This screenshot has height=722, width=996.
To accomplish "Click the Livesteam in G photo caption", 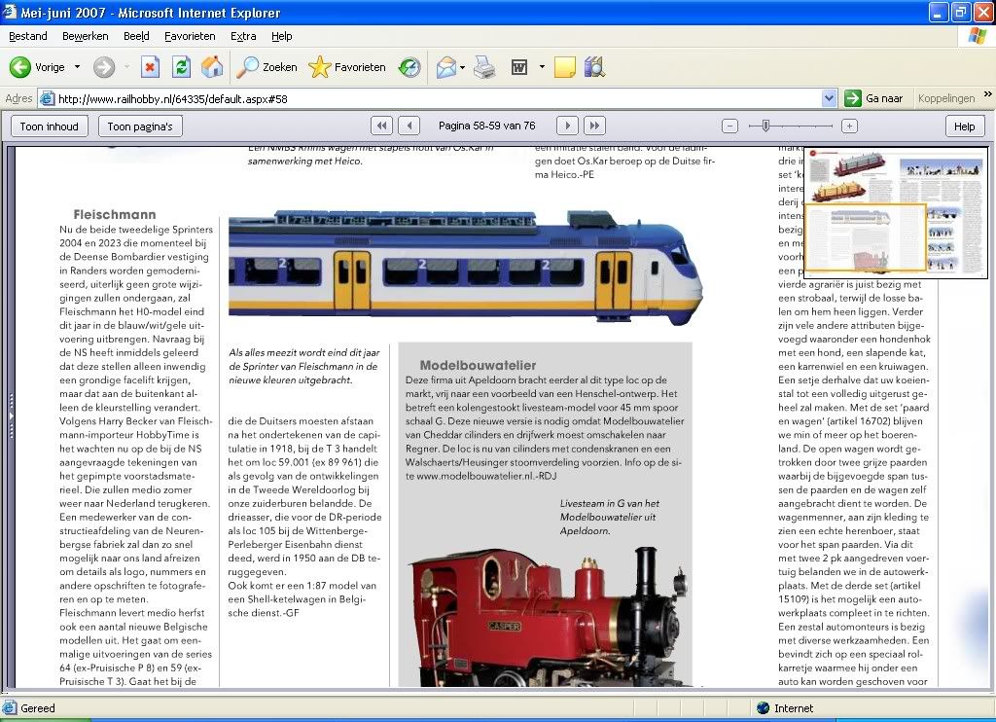I will pos(609,517).
